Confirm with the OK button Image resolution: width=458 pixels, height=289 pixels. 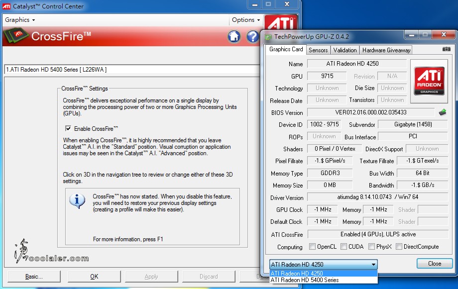[94, 277]
